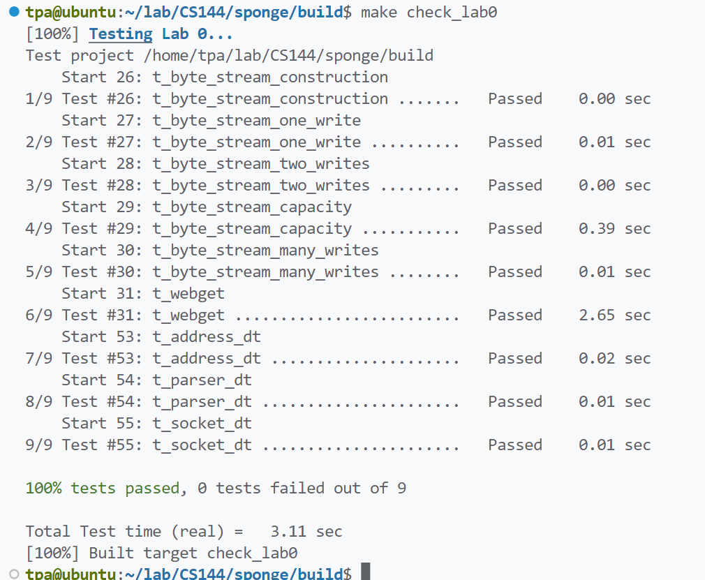Click the "Start 29: t_byte_stream_capacity" line

coord(207,207)
